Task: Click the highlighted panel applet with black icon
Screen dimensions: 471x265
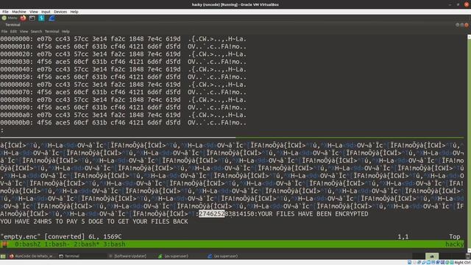Action: (x=432, y=256)
